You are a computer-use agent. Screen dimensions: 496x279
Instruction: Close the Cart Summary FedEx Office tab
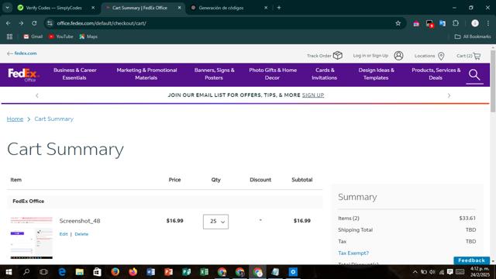179,8
